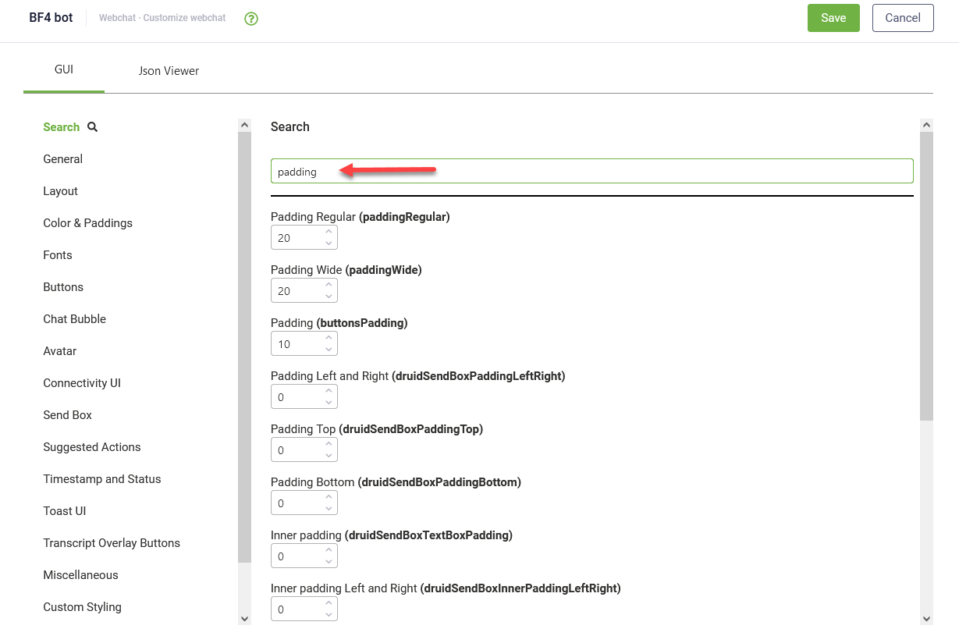Viewport: 959px width, 636px height.
Task: Click the down arrow of left panel scrollbar
Action: 245,618
